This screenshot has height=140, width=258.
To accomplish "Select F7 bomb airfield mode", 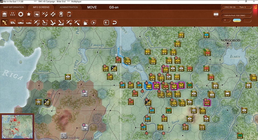I will click(53, 23).
